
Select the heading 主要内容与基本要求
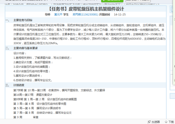coord(26,48)
